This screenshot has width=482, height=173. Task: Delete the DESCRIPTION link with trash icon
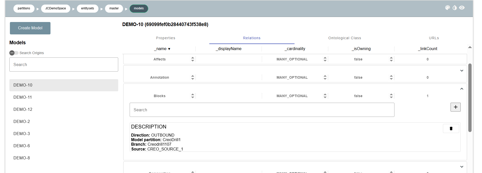451,128
